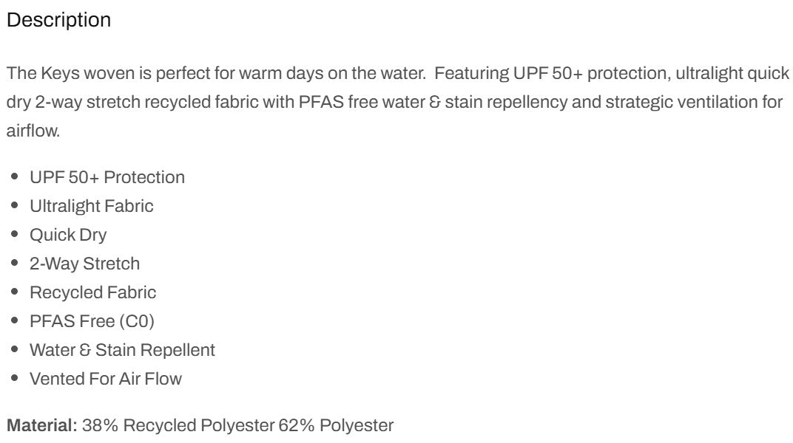Click the bullet dot beside Recycled Fabric
This screenshot has width=793, height=443.
14,292
